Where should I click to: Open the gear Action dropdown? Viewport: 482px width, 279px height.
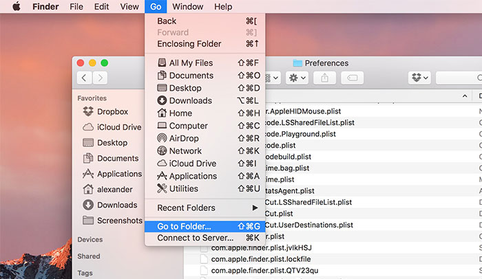(x=297, y=78)
